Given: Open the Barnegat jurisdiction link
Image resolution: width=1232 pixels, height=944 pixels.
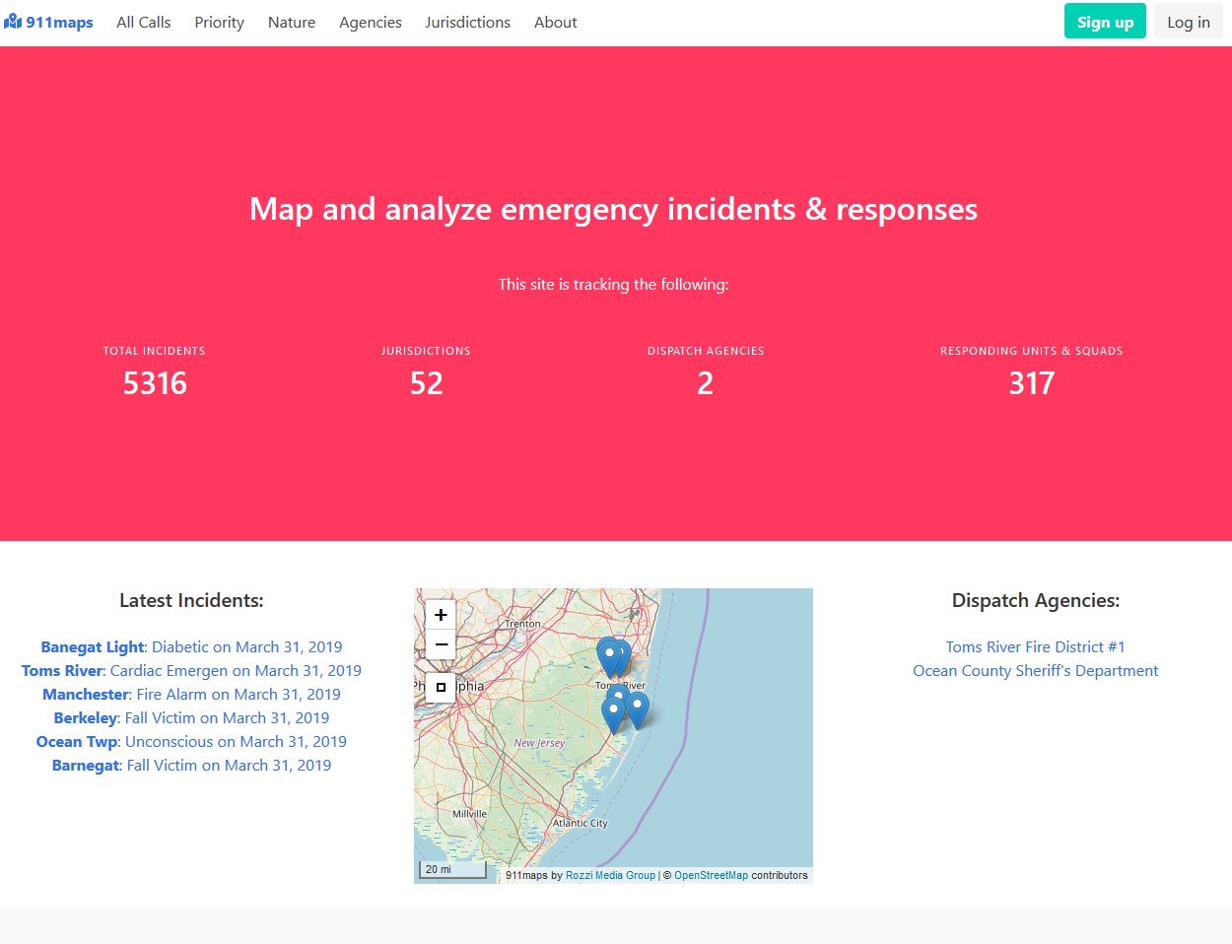Looking at the screenshot, I should point(86,766).
